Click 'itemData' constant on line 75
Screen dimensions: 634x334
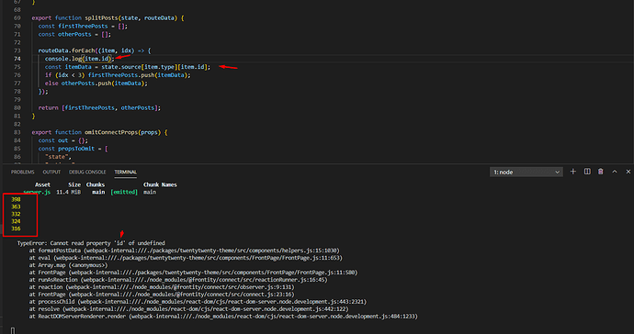(x=78, y=67)
